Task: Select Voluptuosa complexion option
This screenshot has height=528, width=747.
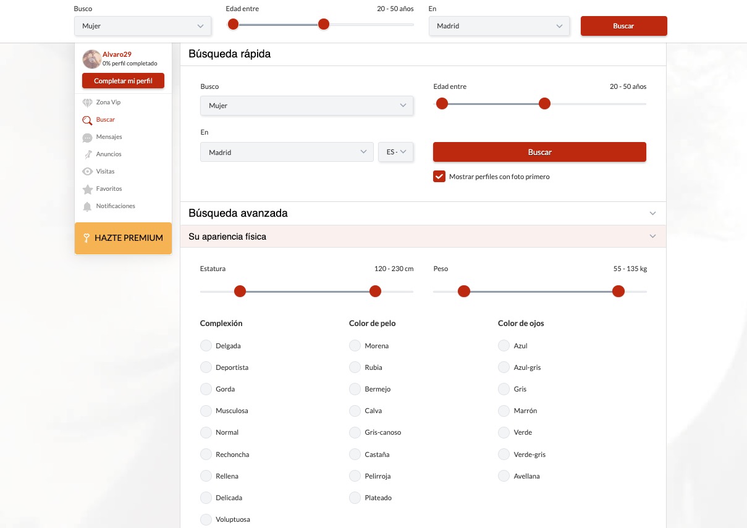Action: (x=206, y=519)
